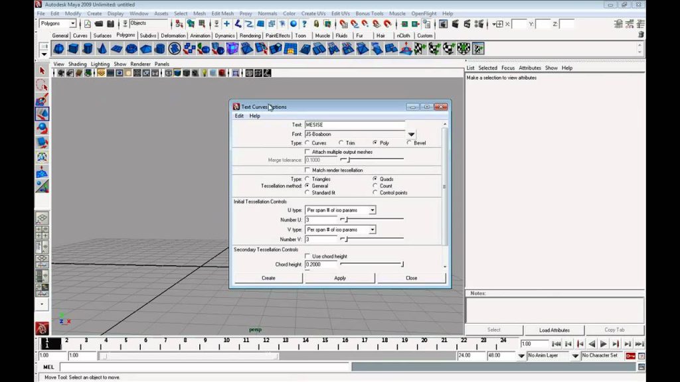Click the new scene icon
The height and width of the screenshot is (382, 680).
click(88, 24)
